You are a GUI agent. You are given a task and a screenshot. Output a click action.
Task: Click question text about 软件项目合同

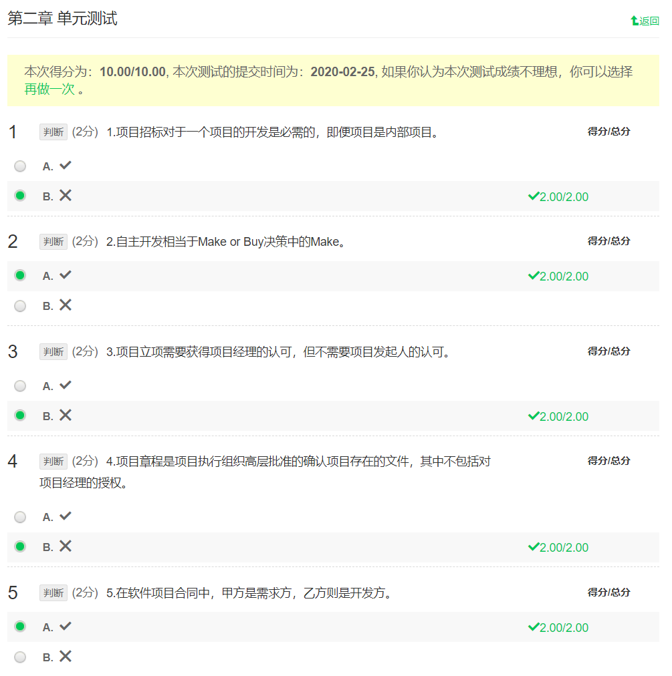(x=249, y=593)
